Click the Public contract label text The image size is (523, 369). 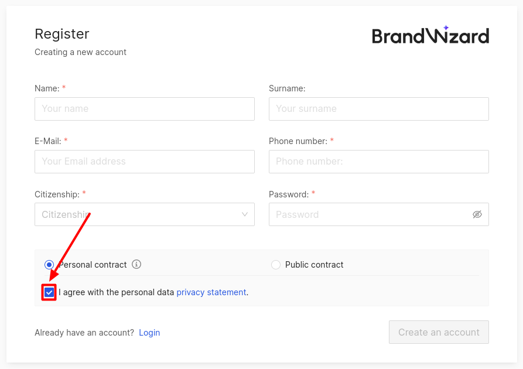(x=314, y=265)
